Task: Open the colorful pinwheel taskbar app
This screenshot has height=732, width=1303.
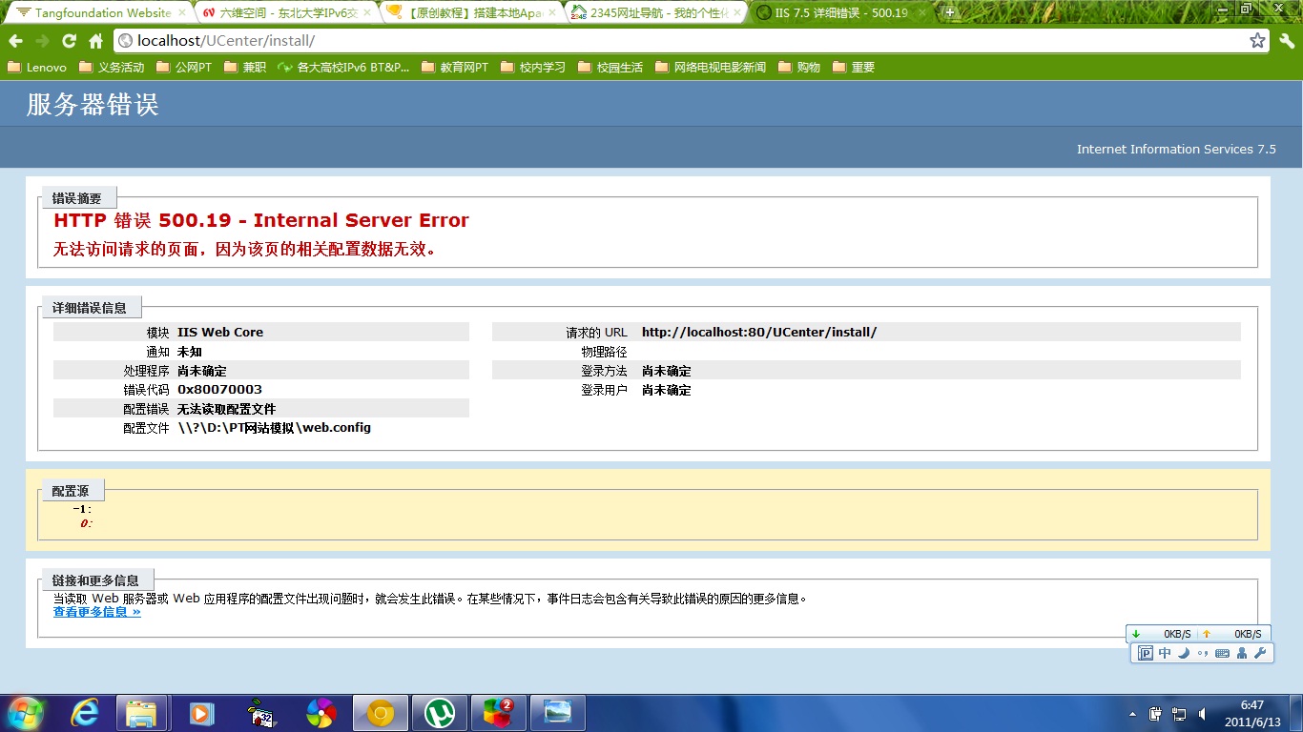Action: click(x=321, y=713)
